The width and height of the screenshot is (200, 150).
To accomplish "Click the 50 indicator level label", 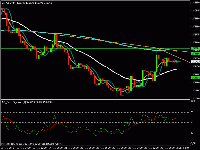I will tap(192, 122).
